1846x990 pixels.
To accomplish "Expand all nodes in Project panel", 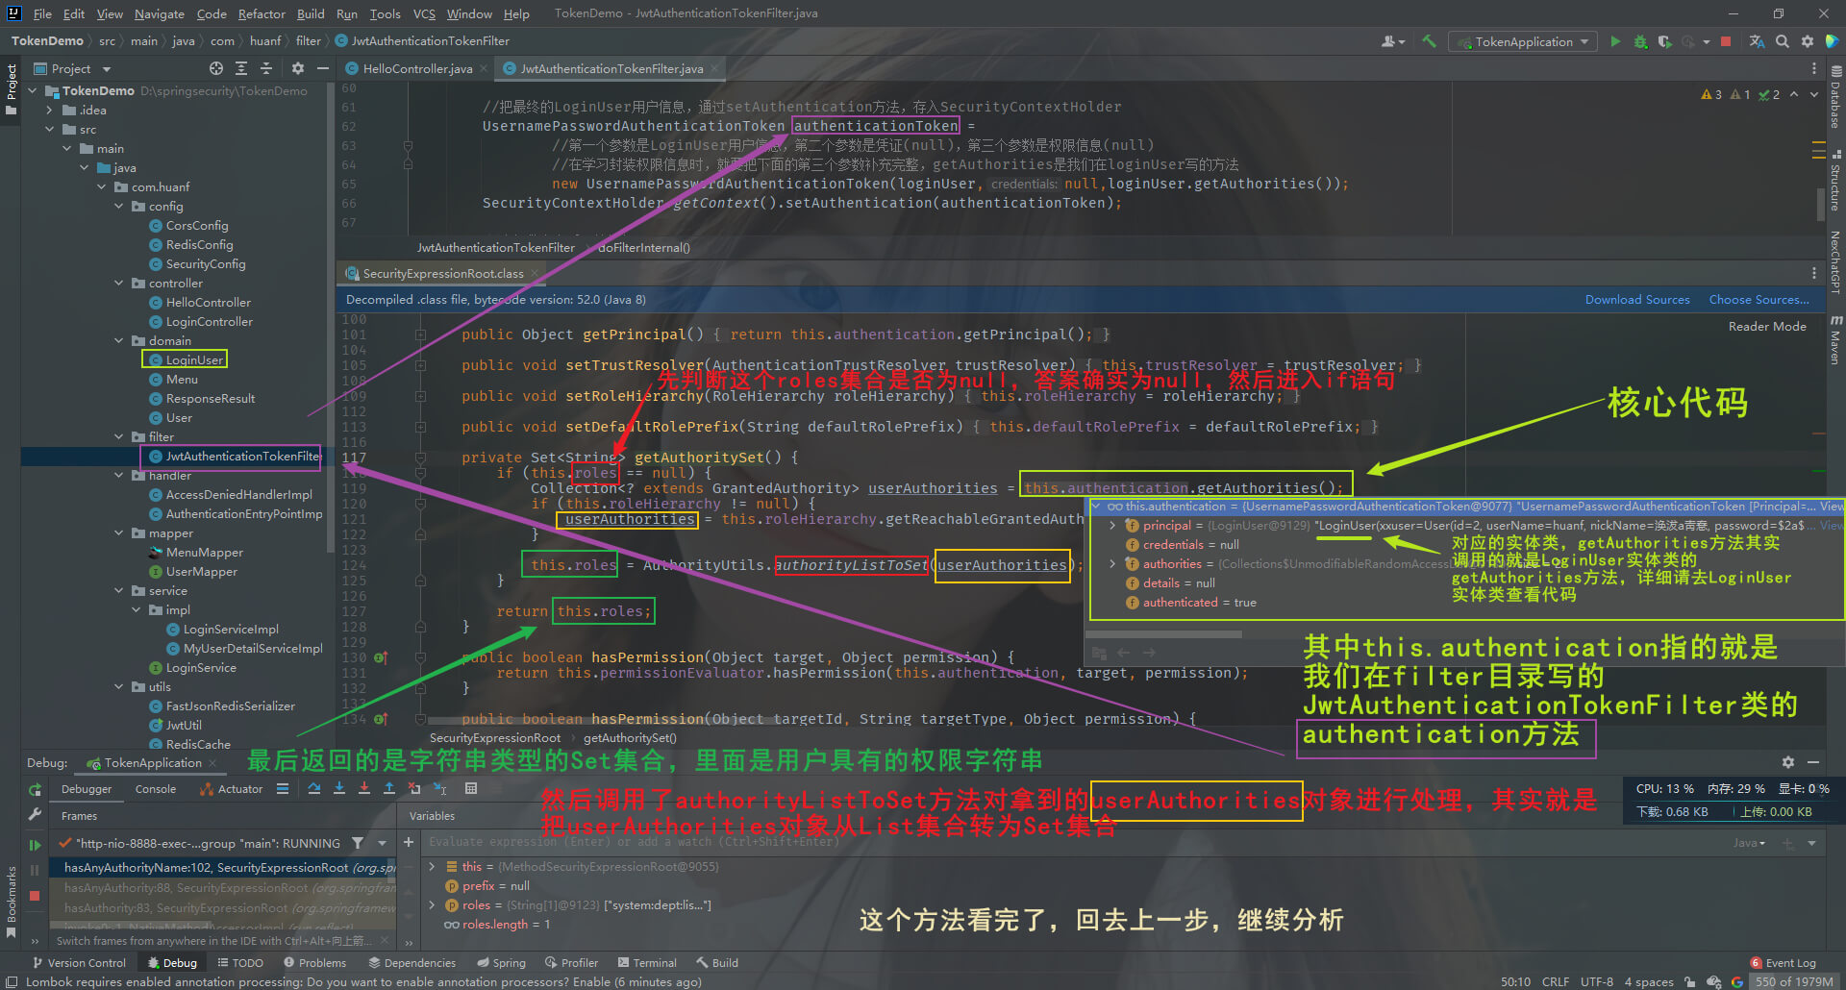I will [x=241, y=68].
